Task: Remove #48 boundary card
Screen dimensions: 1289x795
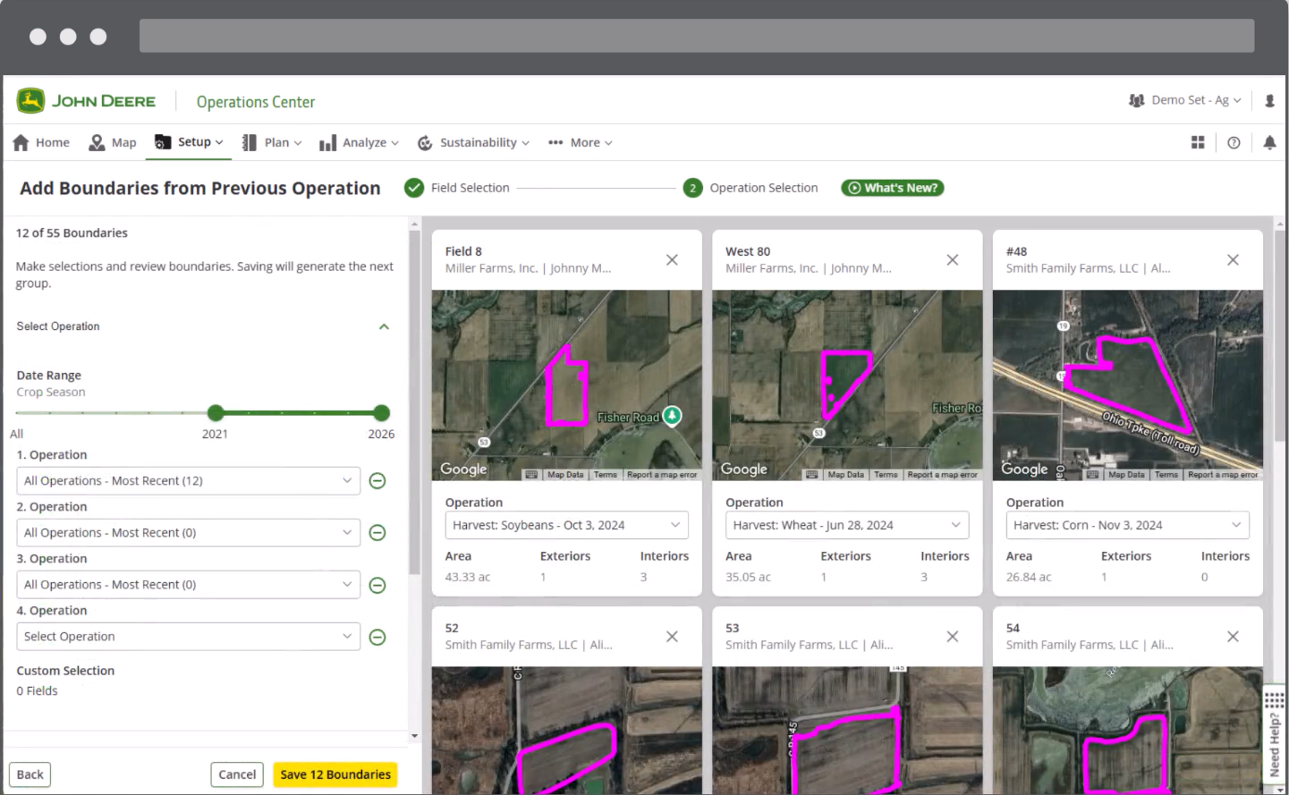Action: pos(1233,259)
